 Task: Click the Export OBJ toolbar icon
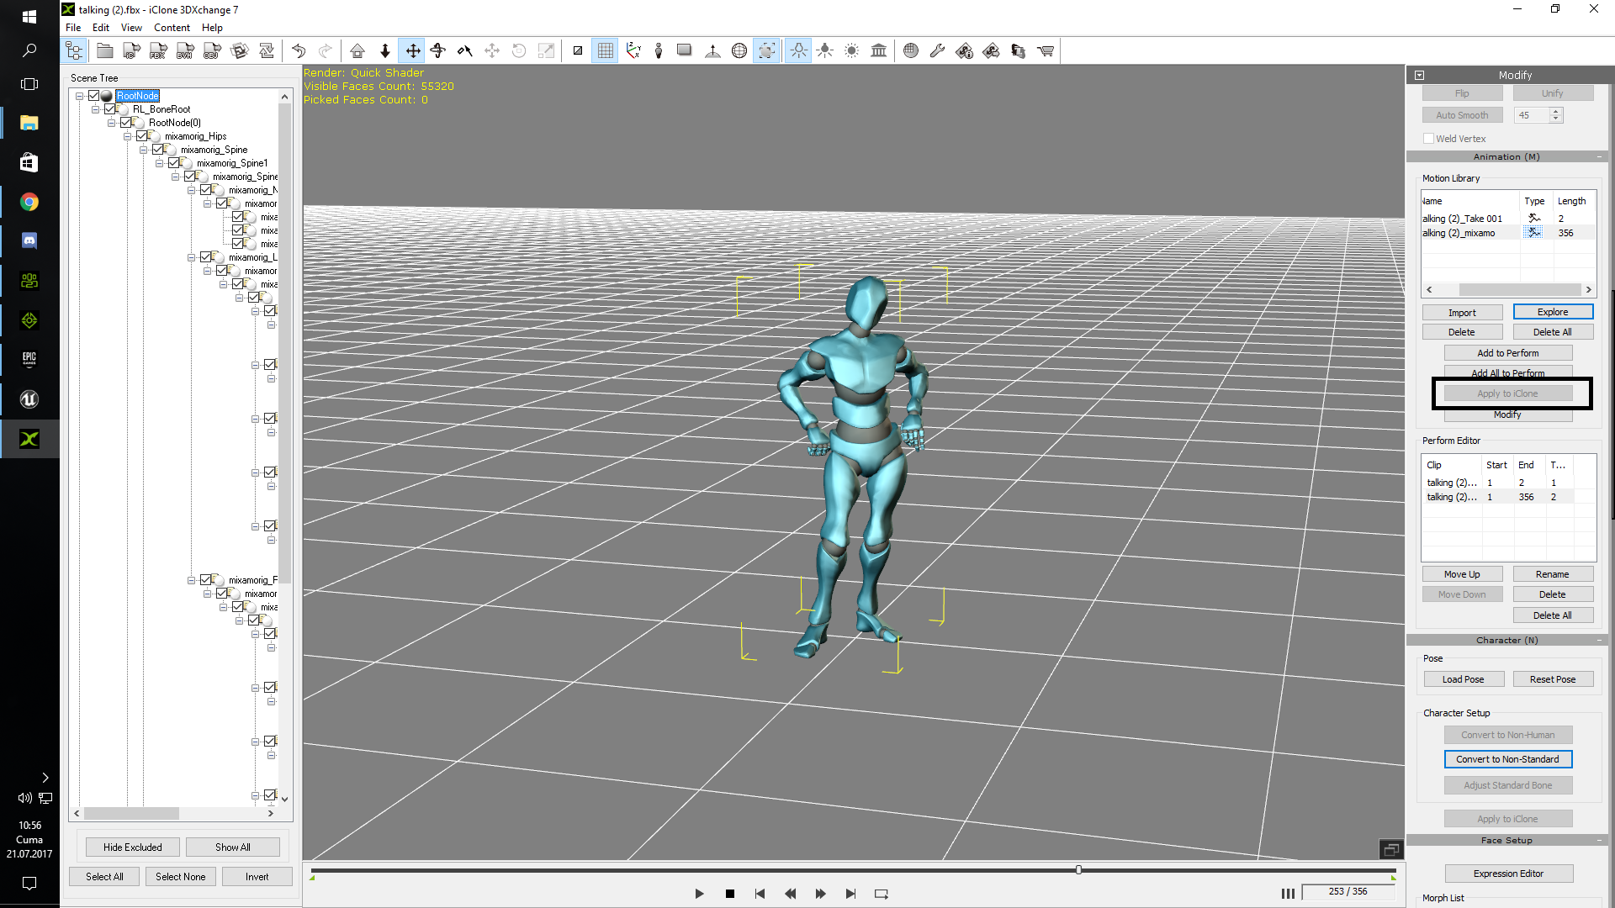[x=212, y=51]
